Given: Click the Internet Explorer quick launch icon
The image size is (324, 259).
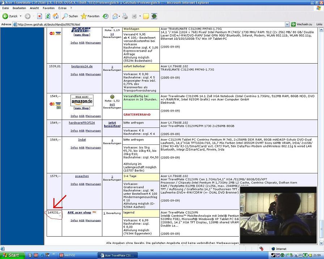Looking at the screenshot, I should tap(42, 255).
